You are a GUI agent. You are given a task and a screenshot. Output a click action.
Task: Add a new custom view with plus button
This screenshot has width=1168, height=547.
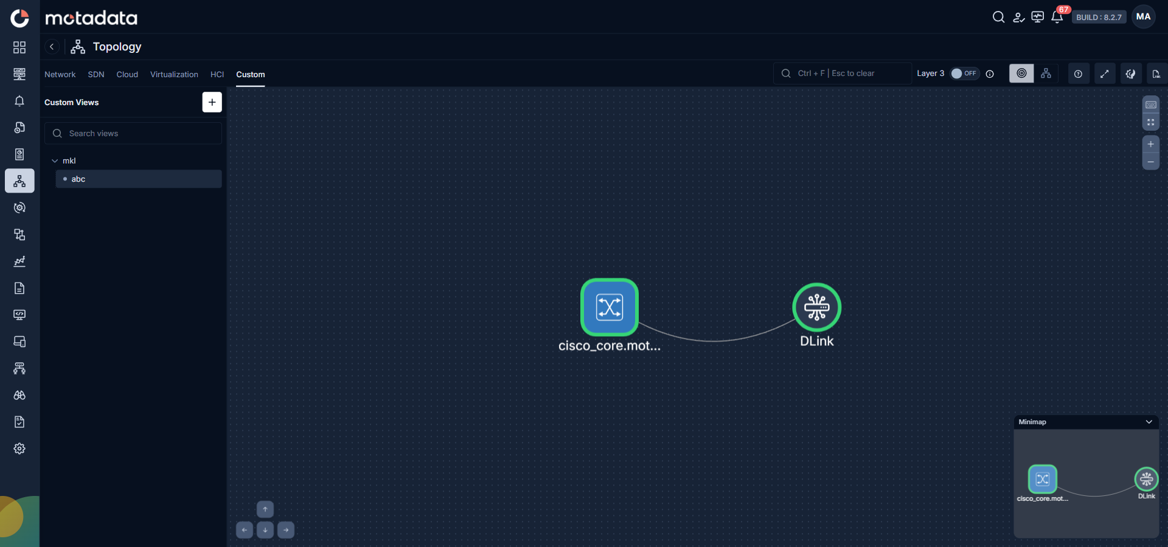212,102
